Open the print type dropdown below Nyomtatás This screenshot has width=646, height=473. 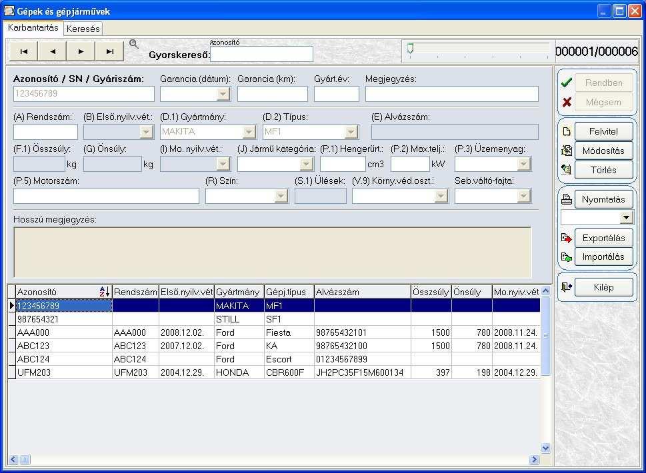[626, 217]
